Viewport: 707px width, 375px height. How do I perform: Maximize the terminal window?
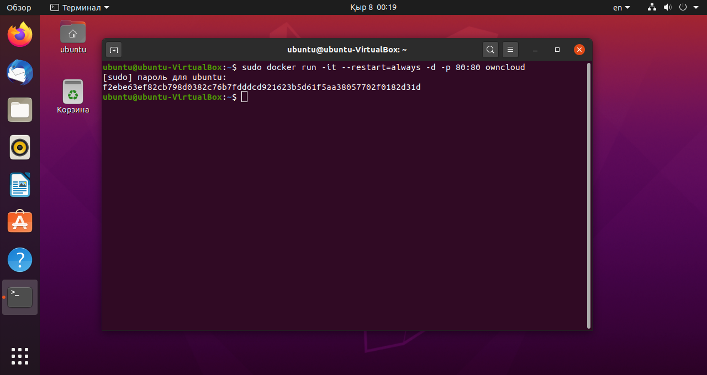tap(557, 50)
